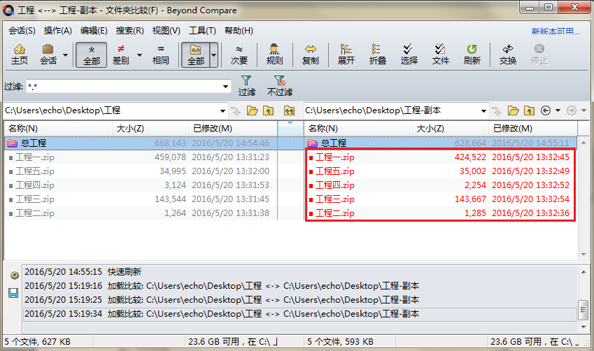Open the 工具(T) menu
Image resolution: width=594 pixels, height=351 pixels.
click(202, 31)
